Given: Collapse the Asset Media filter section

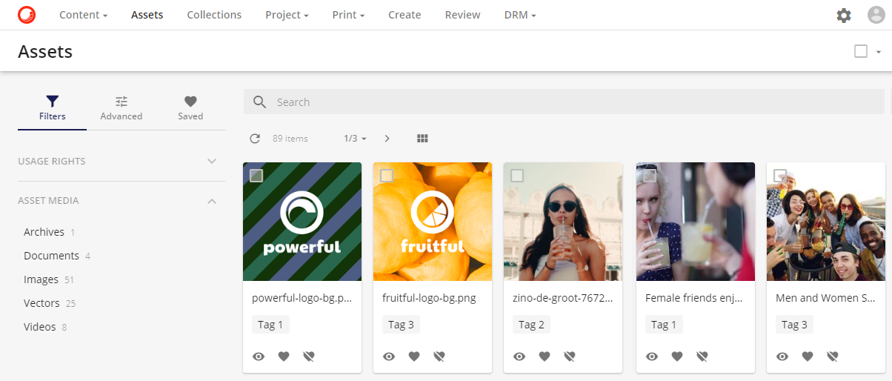Looking at the screenshot, I should pyautogui.click(x=212, y=201).
